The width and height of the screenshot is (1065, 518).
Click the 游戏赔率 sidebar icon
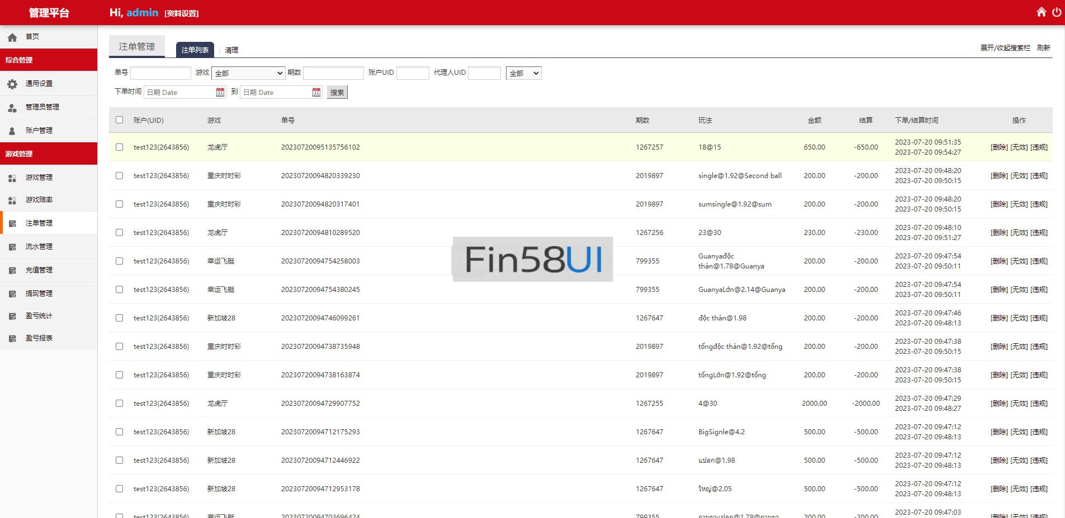(12, 200)
